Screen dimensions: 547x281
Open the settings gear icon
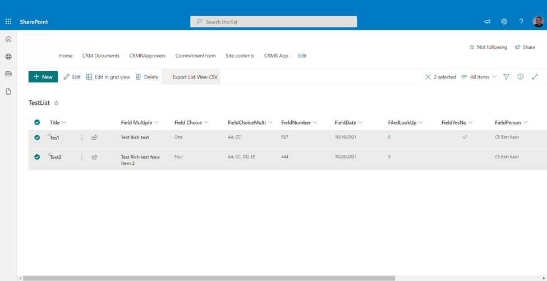(504, 22)
